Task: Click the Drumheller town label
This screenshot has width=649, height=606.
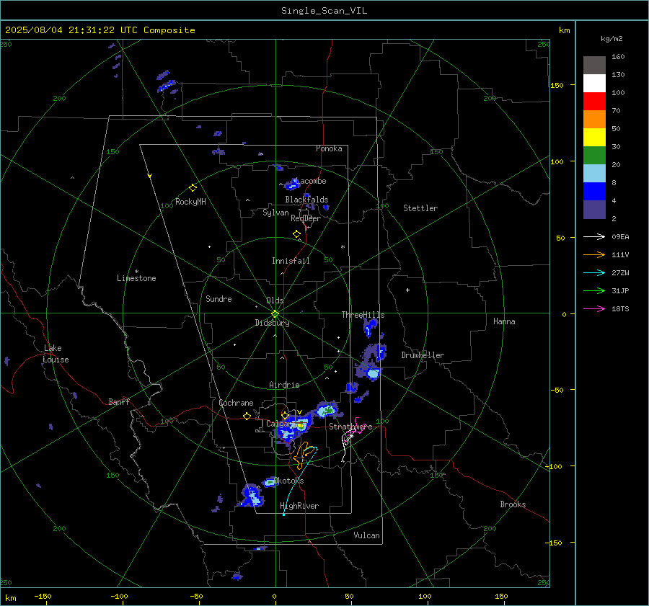Action: pos(423,355)
